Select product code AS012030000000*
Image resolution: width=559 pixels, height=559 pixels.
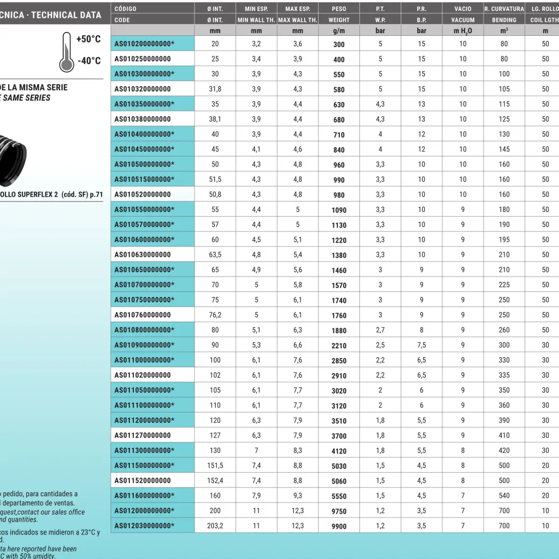point(144,526)
